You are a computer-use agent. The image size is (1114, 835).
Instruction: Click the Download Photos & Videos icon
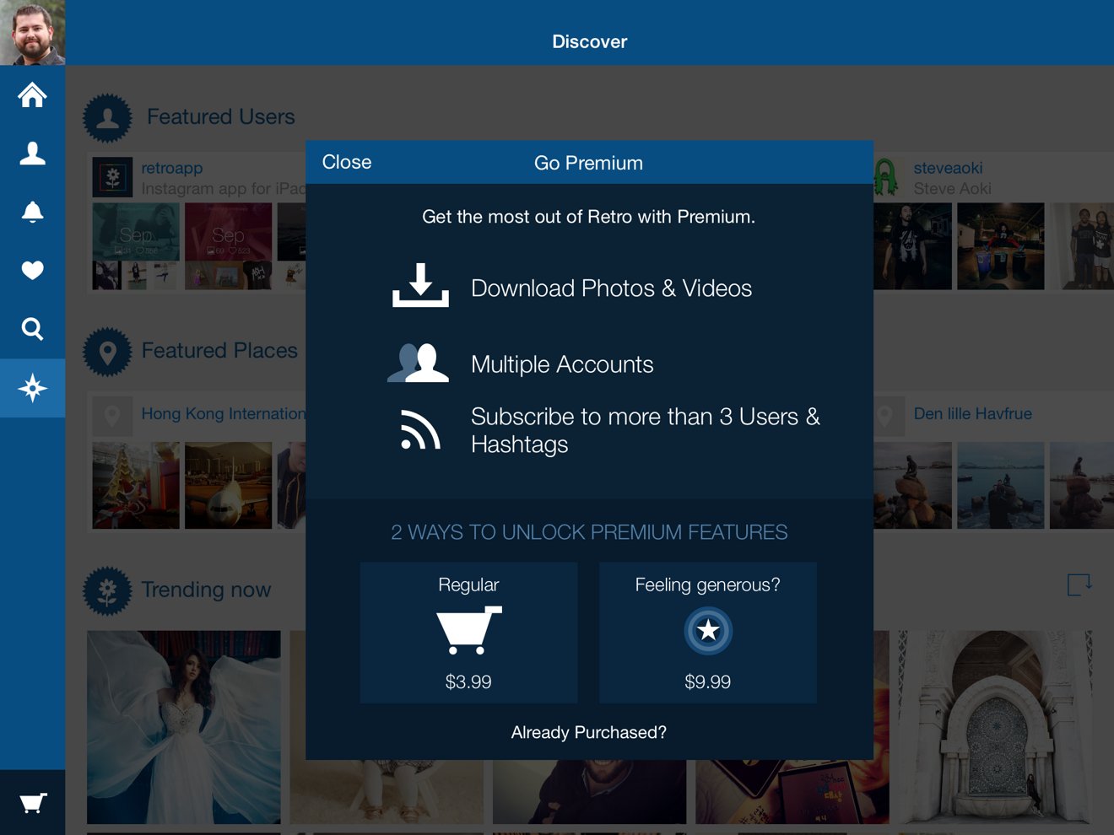coord(420,285)
